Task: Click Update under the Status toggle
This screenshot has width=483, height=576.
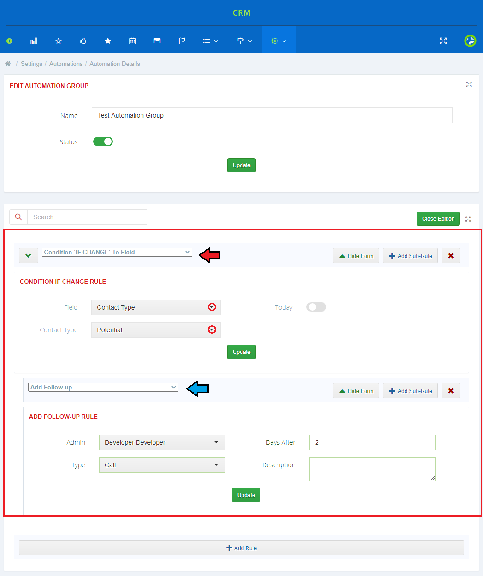Action: tap(241, 165)
